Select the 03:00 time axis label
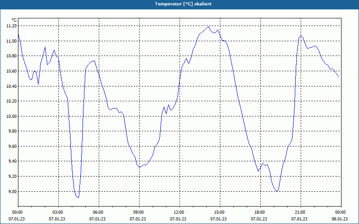 (x=58, y=212)
